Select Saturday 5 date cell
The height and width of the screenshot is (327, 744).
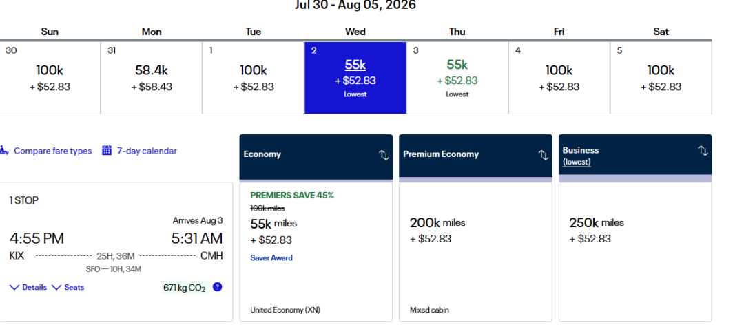pos(661,77)
